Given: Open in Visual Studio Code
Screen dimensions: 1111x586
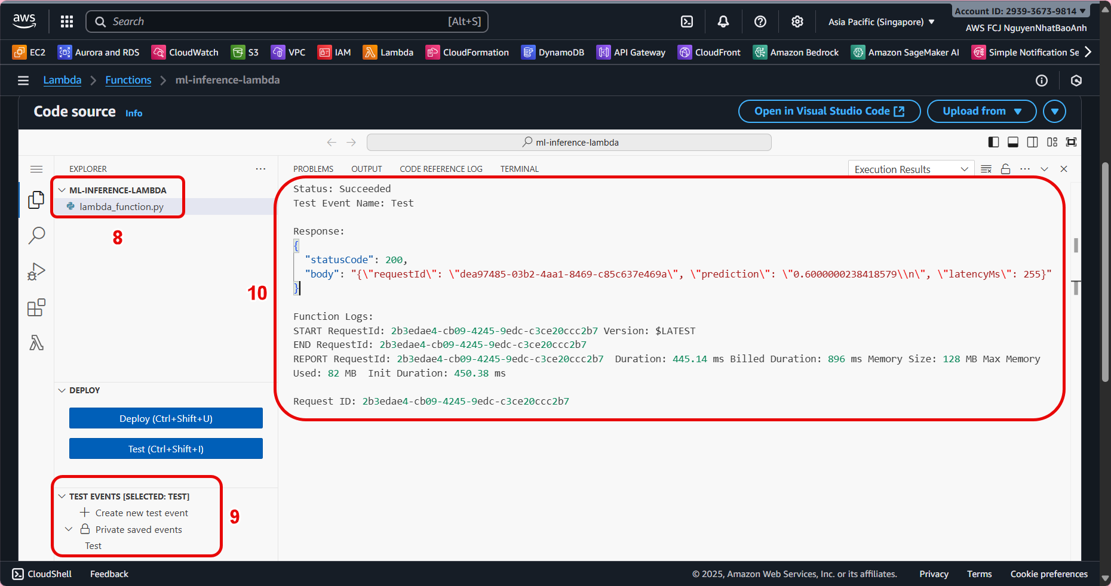Looking at the screenshot, I should pyautogui.click(x=829, y=111).
